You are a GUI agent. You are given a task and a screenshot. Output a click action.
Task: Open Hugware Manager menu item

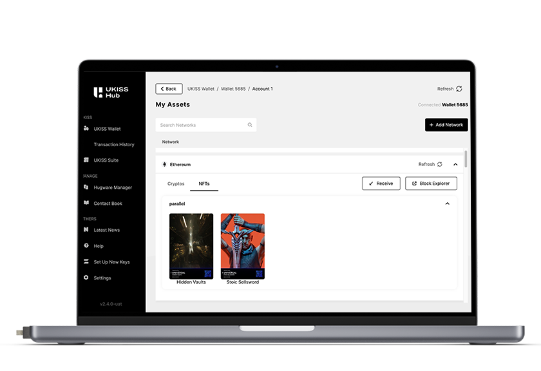point(113,187)
